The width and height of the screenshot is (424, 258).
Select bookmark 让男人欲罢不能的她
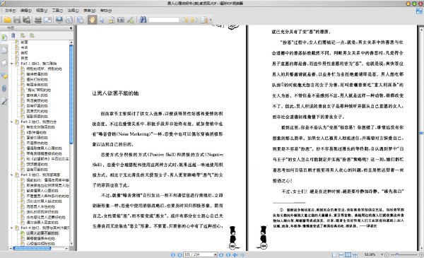(x=42, y=233)
